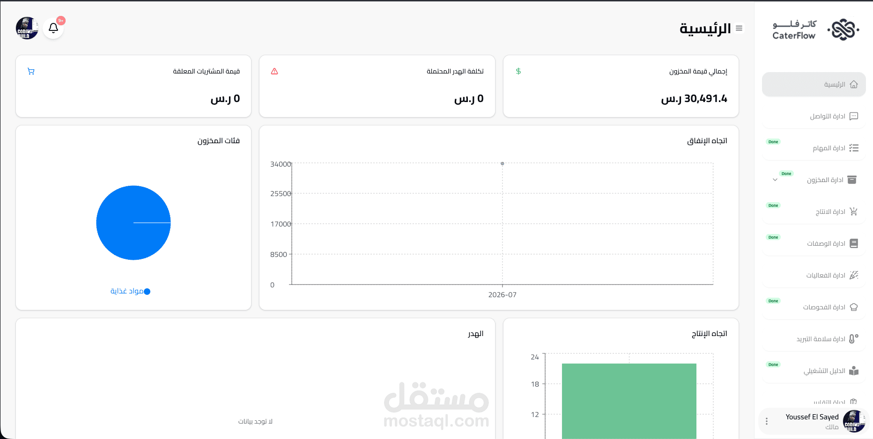Click the cart icon on pending purchases card
873x439 pixels.
[x=31, y=71]
